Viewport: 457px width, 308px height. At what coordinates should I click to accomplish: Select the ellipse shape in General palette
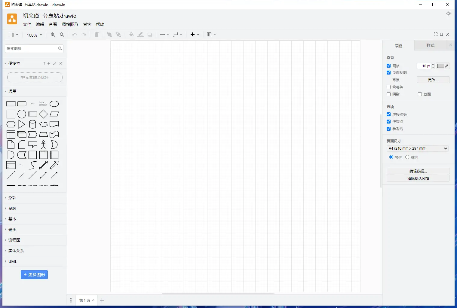click(54, 104)
